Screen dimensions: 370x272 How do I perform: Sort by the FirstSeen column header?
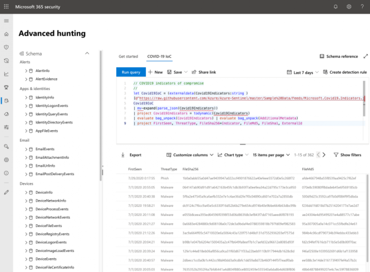135,169
